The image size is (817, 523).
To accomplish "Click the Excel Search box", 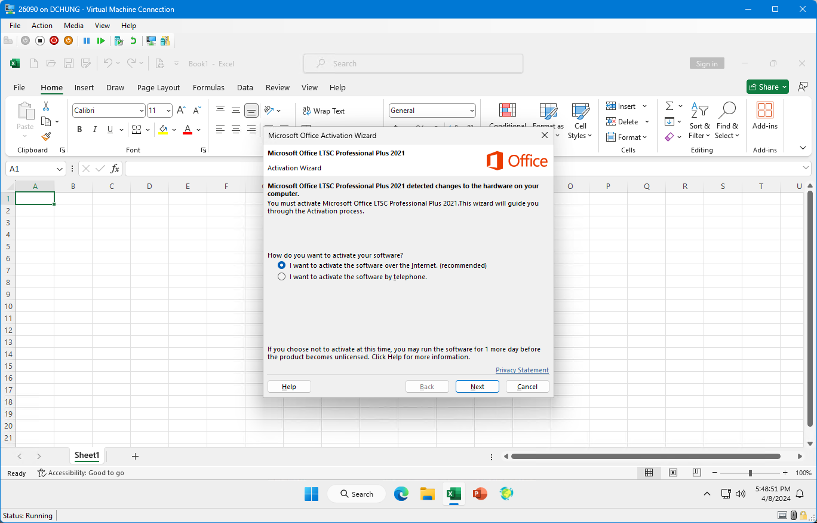I will (413, 63).
